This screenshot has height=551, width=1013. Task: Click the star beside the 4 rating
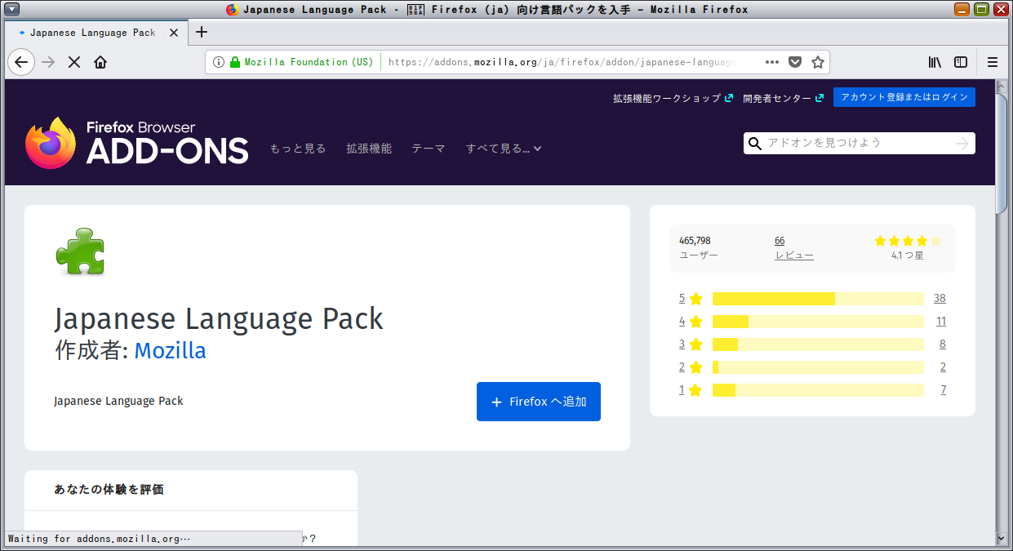[695, 322]
